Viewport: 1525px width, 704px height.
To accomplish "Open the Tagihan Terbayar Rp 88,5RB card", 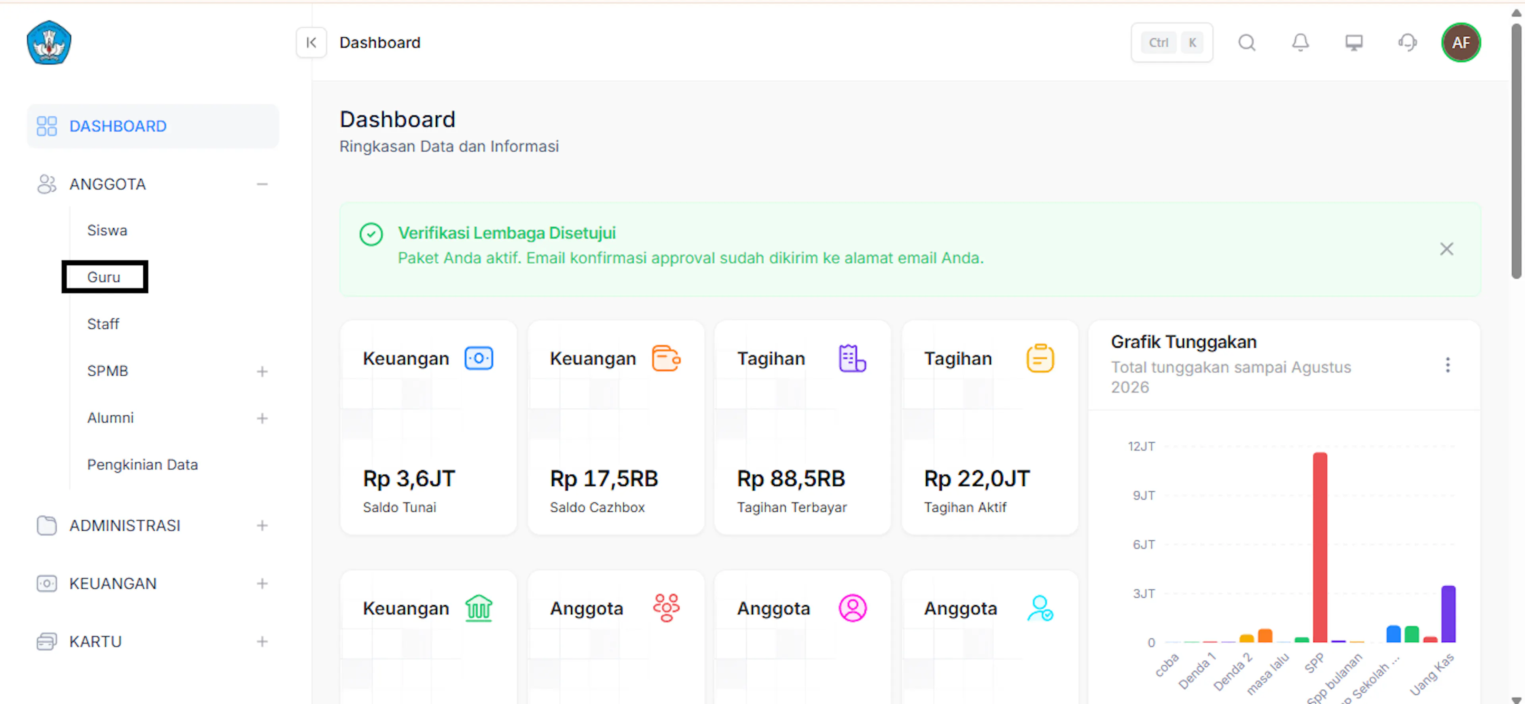I will click(802, 428).
